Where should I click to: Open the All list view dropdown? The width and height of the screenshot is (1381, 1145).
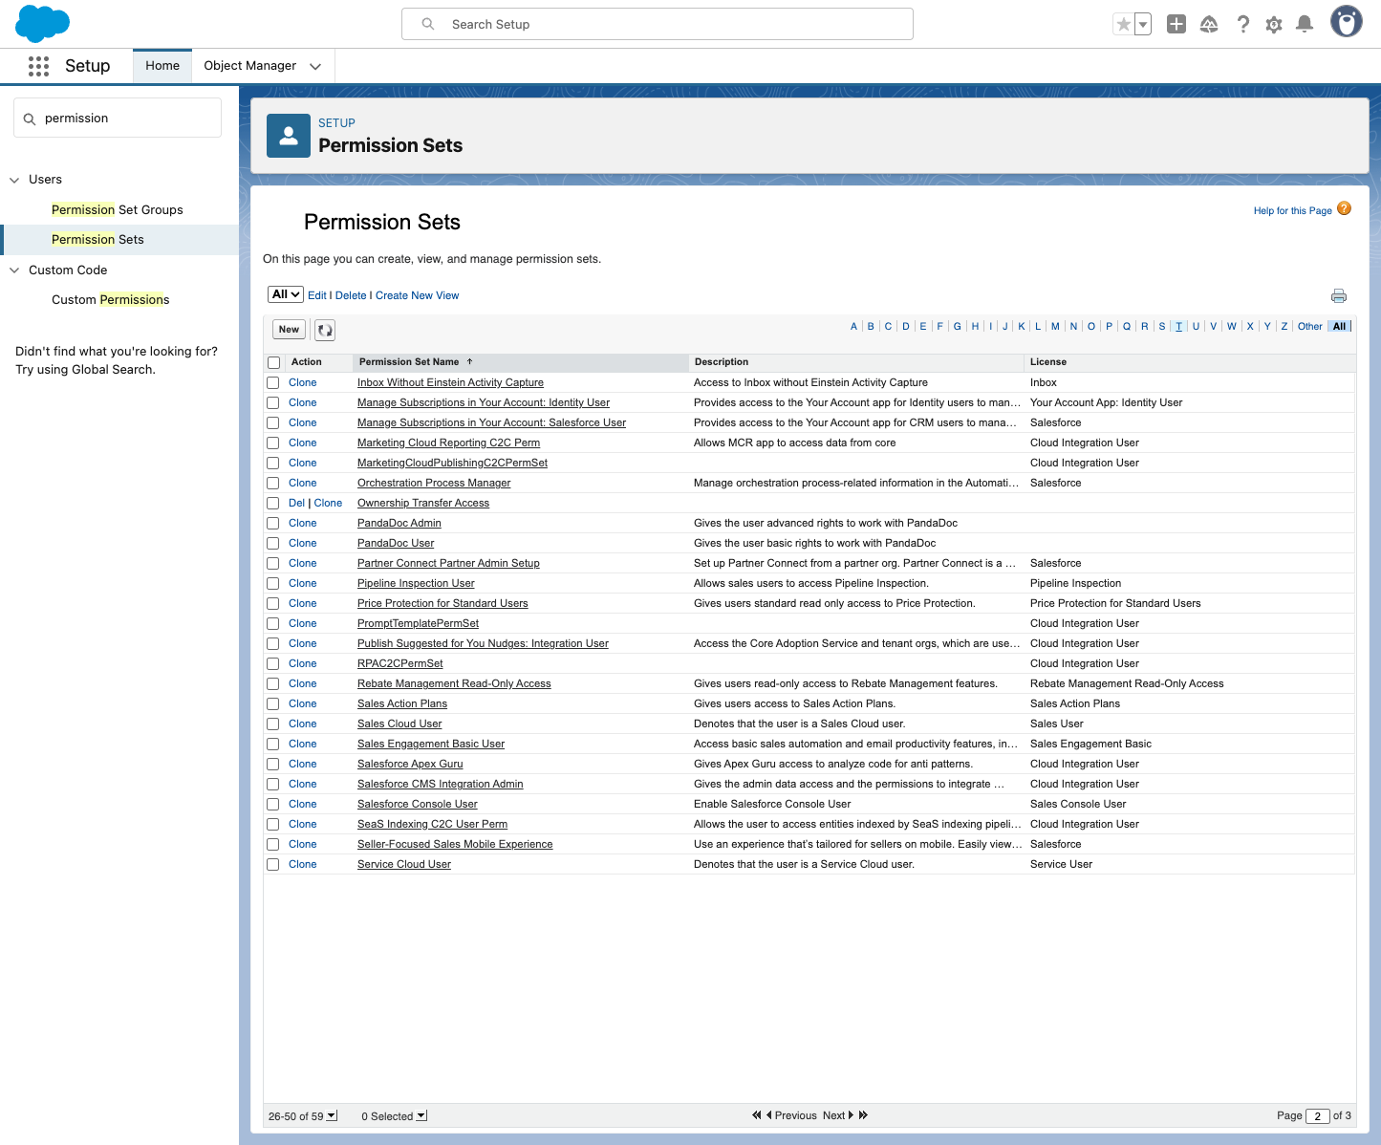pyautogui.click(x=286, y=294)
